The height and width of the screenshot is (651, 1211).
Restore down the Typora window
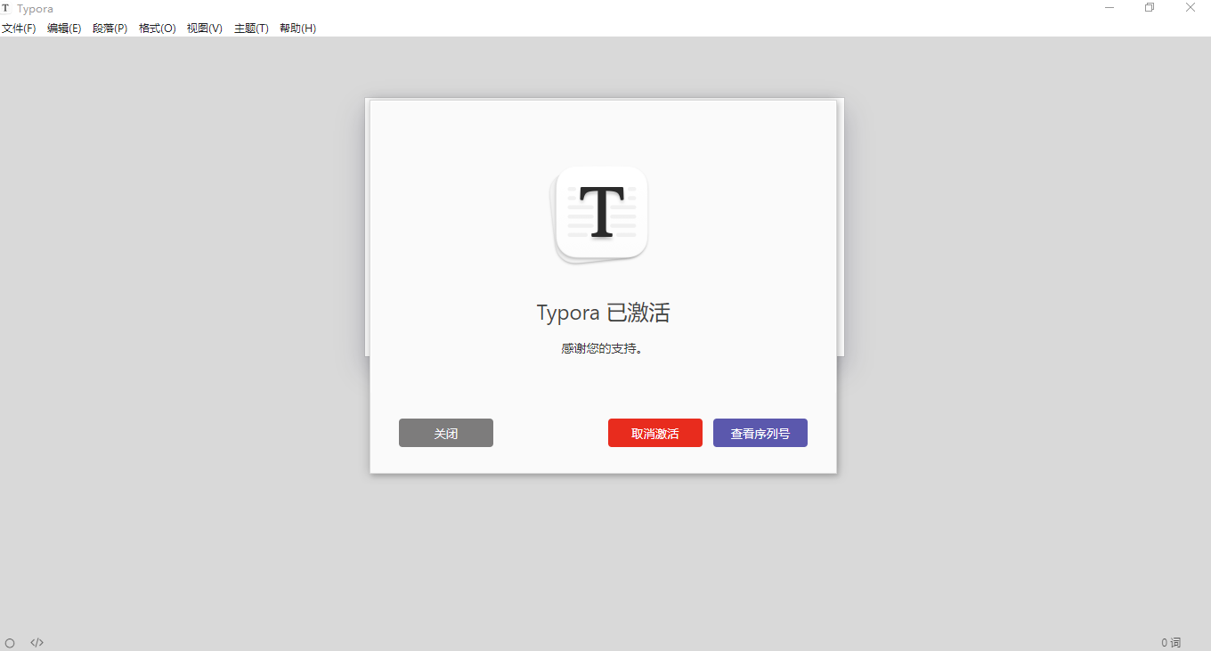tap(1150, 7)
